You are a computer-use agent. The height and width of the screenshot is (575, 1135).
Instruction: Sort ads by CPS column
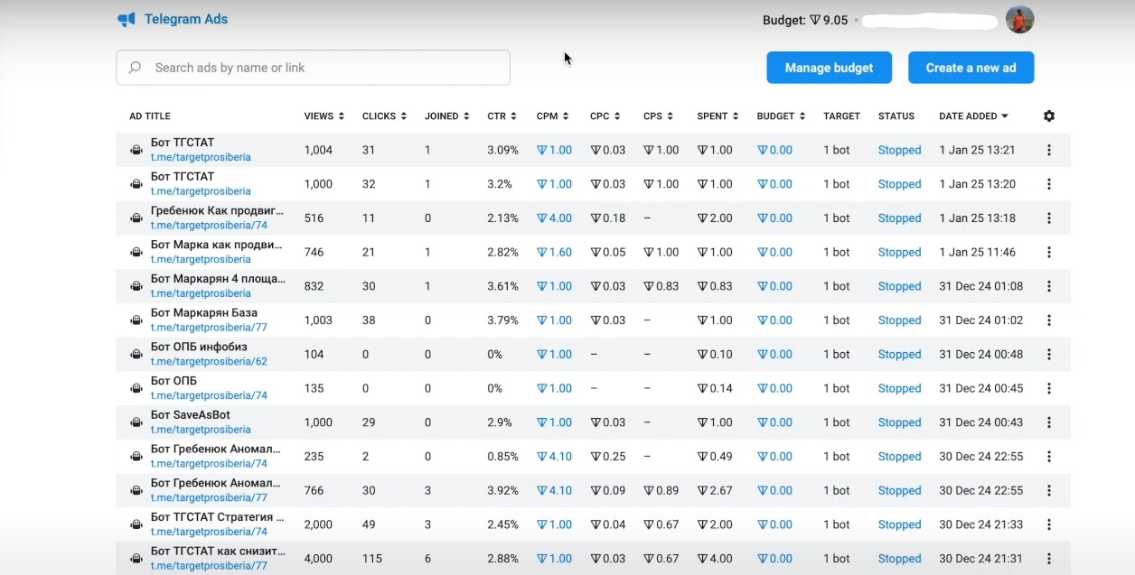(659, 116)
